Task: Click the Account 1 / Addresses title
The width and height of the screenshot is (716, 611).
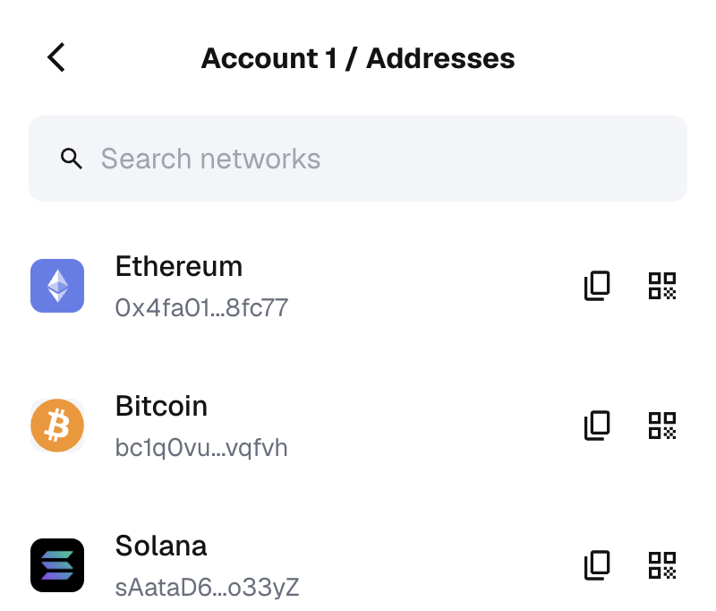Action: pyautogui.click(x=358, y=58)
